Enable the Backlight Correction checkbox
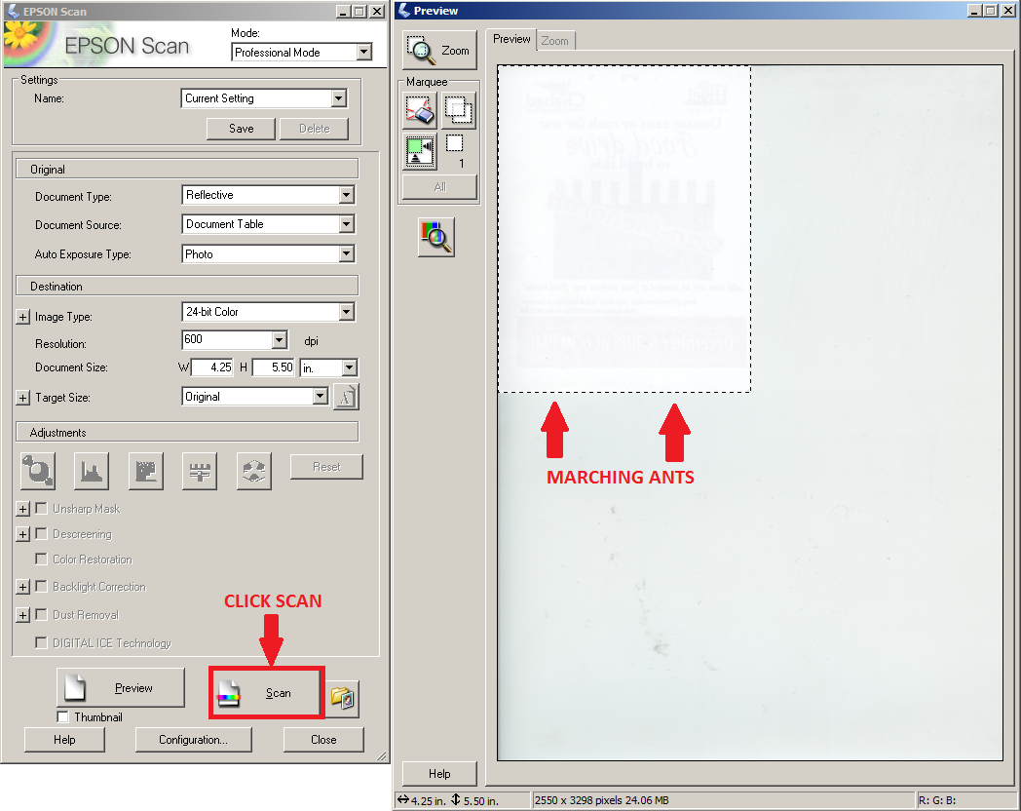Viewport: 1021px width, 811px height. pyautogui.click(x=41, y=586)
